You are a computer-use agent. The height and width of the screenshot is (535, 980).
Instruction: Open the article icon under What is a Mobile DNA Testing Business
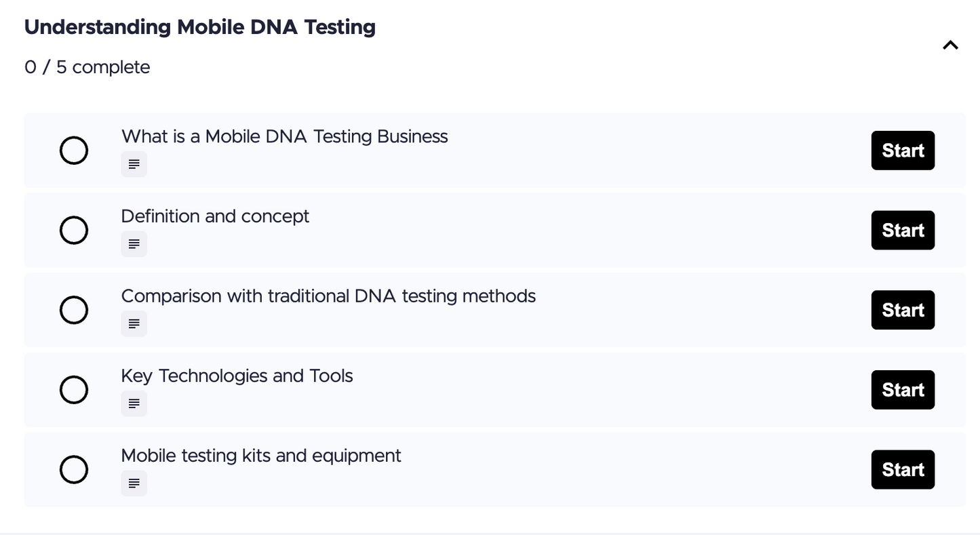coord(134,164)
